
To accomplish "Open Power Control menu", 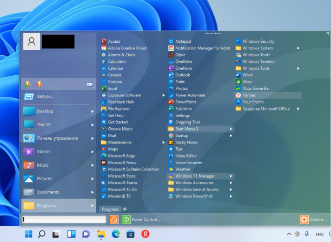I will click(145, 220).
